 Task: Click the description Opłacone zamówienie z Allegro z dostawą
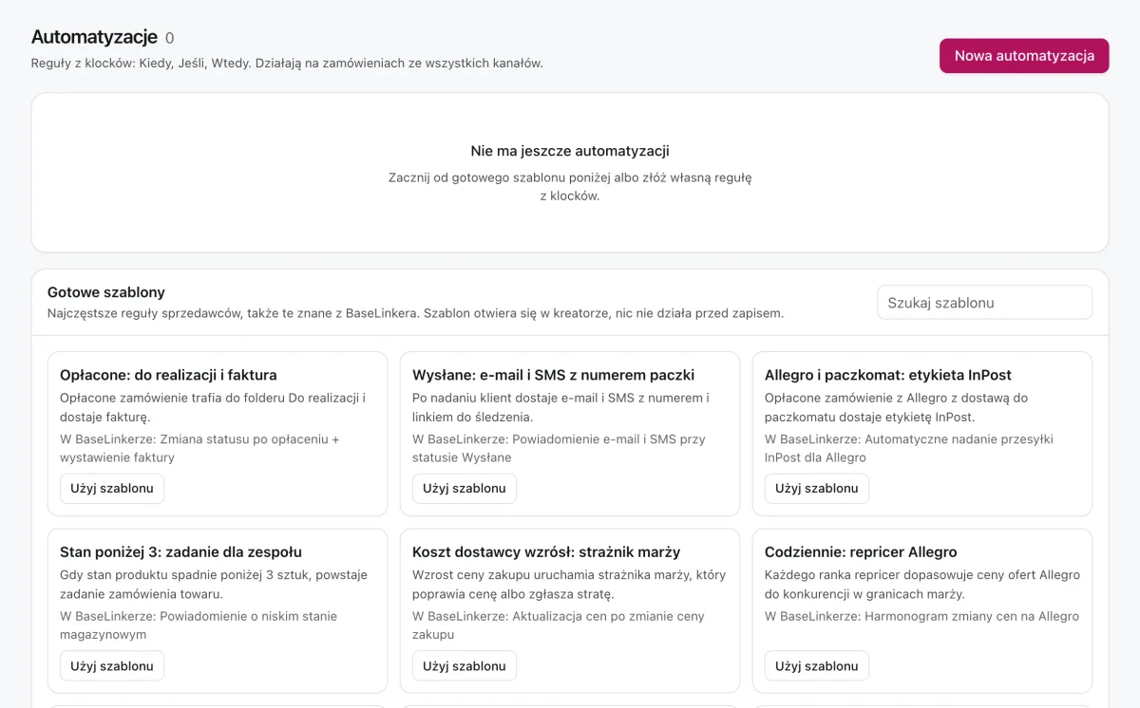click(897, 407)
